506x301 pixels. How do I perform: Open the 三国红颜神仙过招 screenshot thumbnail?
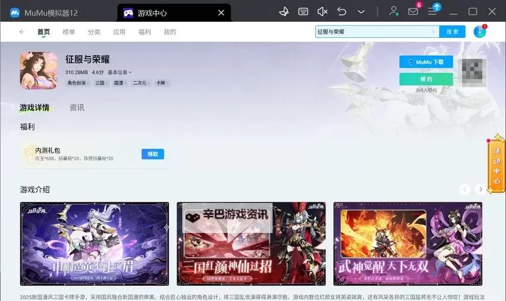251,244
